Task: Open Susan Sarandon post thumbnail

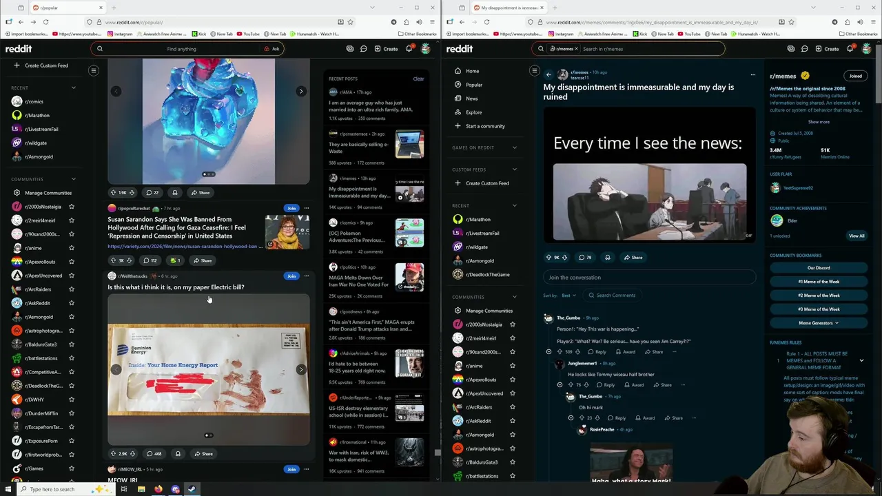Action: point(287,232)
